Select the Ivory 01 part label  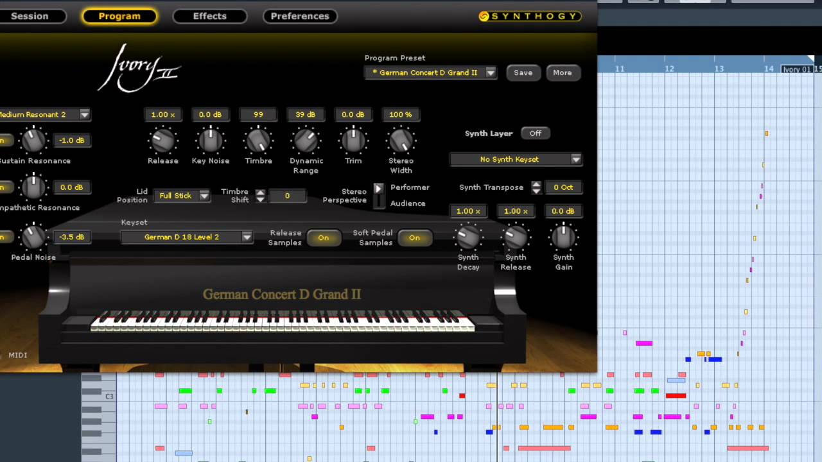pos(797,69)
